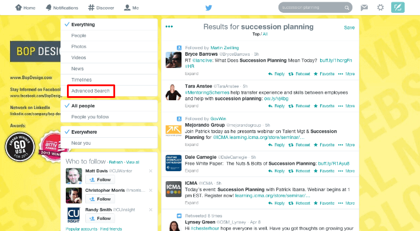Open the settings gear icon
The height and width of the screenshot is (231, 420).
coord(381,8)
